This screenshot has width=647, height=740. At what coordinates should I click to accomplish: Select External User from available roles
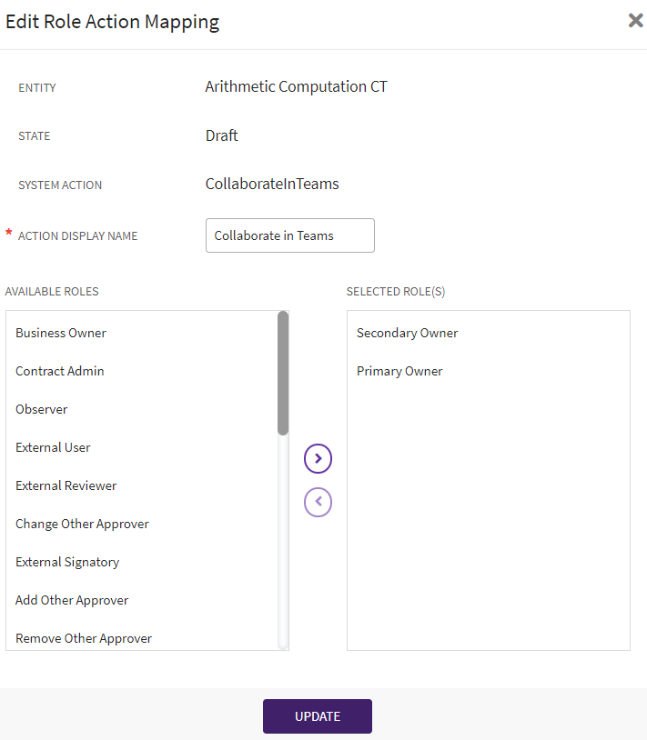[x=53, y=447]
